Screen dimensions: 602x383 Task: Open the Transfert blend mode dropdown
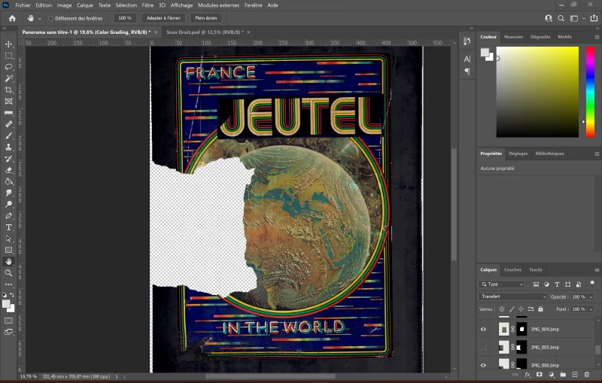pos(514,296)
